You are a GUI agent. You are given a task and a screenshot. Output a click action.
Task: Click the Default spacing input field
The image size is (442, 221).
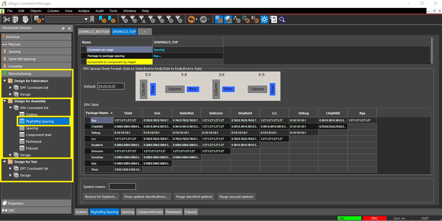point(111,86)
